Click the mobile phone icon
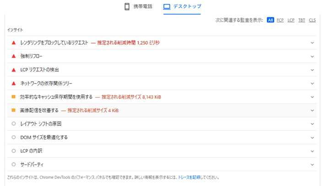 [127, 7]
